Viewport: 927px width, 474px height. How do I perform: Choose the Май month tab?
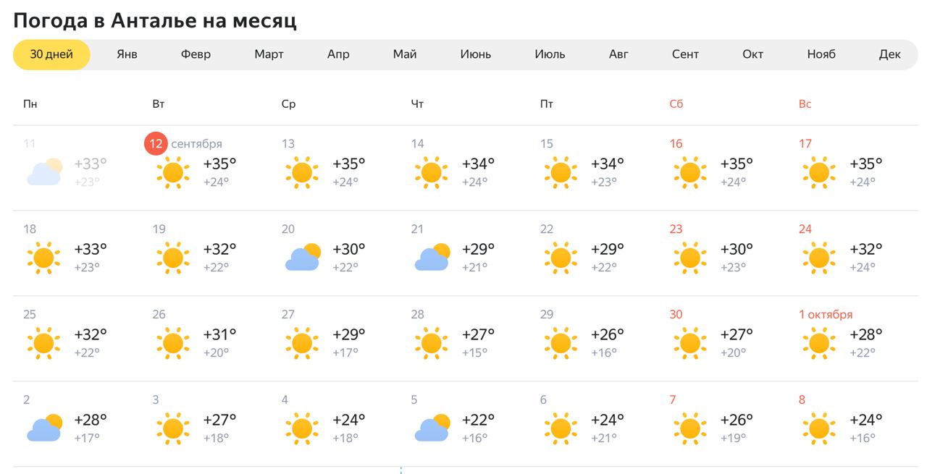coord(405,54)
